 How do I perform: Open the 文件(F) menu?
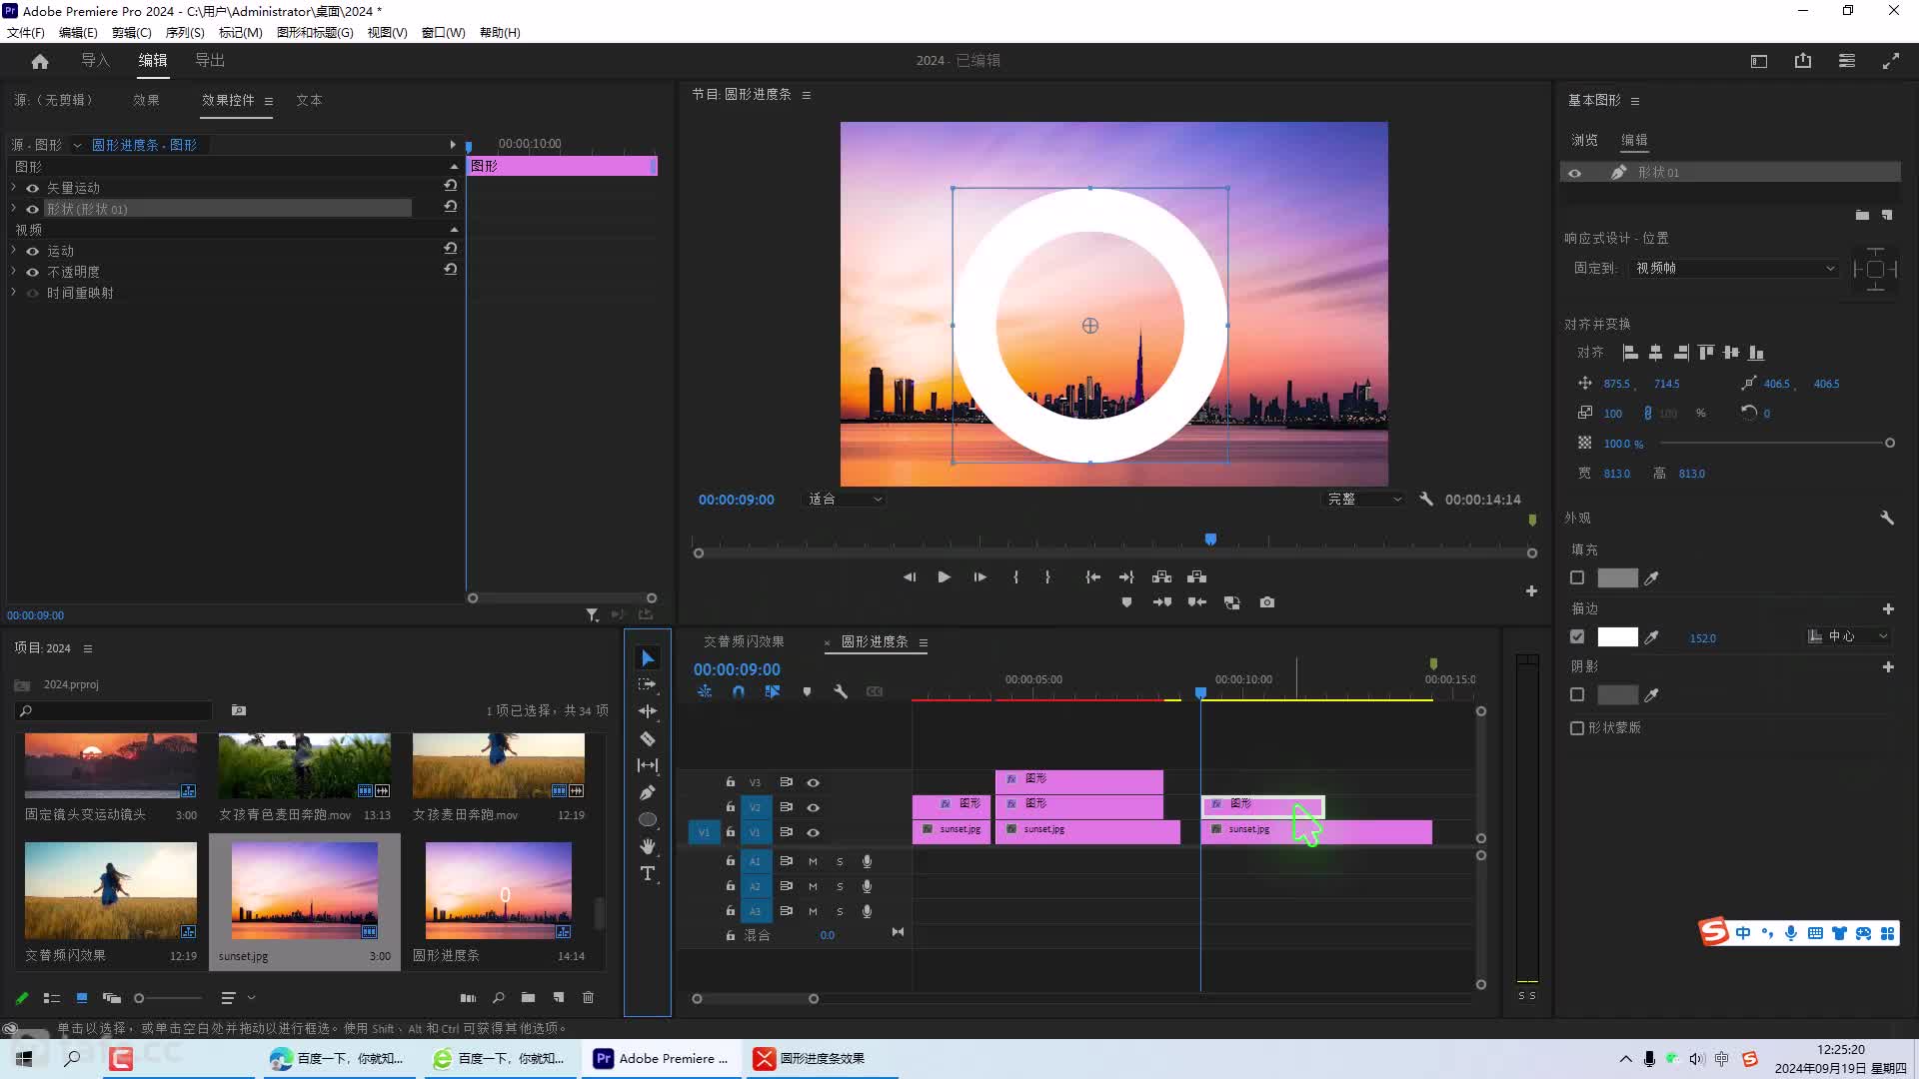point(25,32)
